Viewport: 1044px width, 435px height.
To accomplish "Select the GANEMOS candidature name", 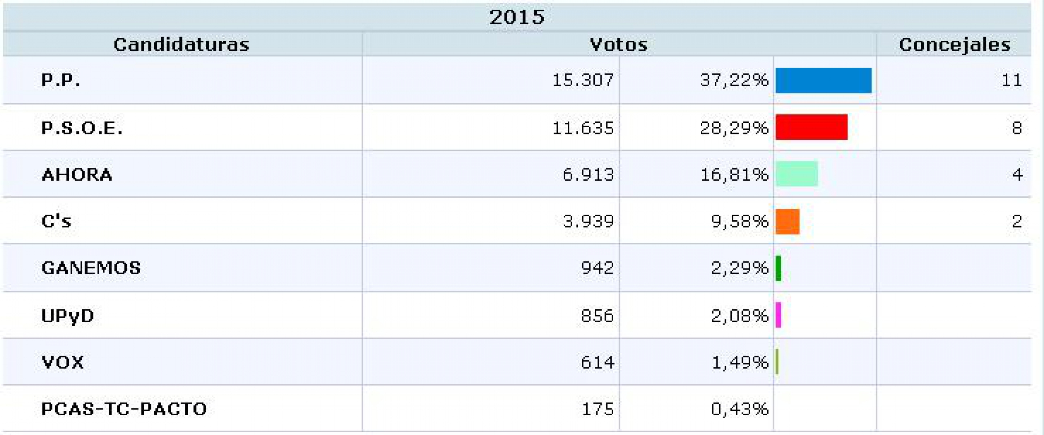I will pyautogui.click(x=91, y=268).
